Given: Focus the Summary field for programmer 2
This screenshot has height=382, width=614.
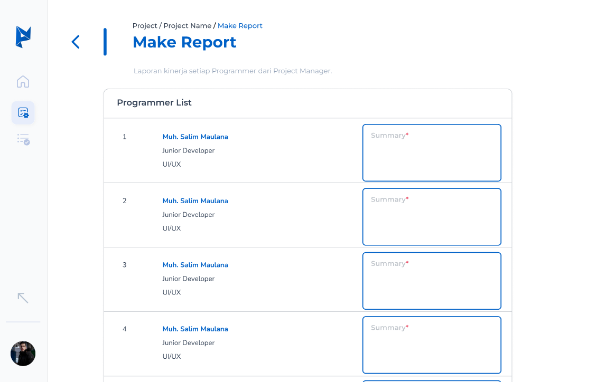Looking at the screenshot, I should (432, 217).
